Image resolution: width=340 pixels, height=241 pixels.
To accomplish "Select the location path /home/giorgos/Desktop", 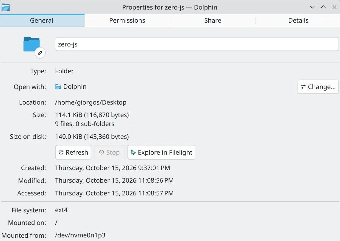I will (x=91, y=102).
